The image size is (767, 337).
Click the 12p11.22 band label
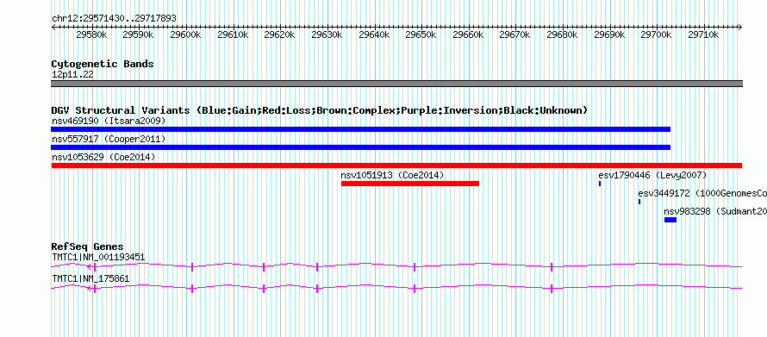[x=72, y=75]
